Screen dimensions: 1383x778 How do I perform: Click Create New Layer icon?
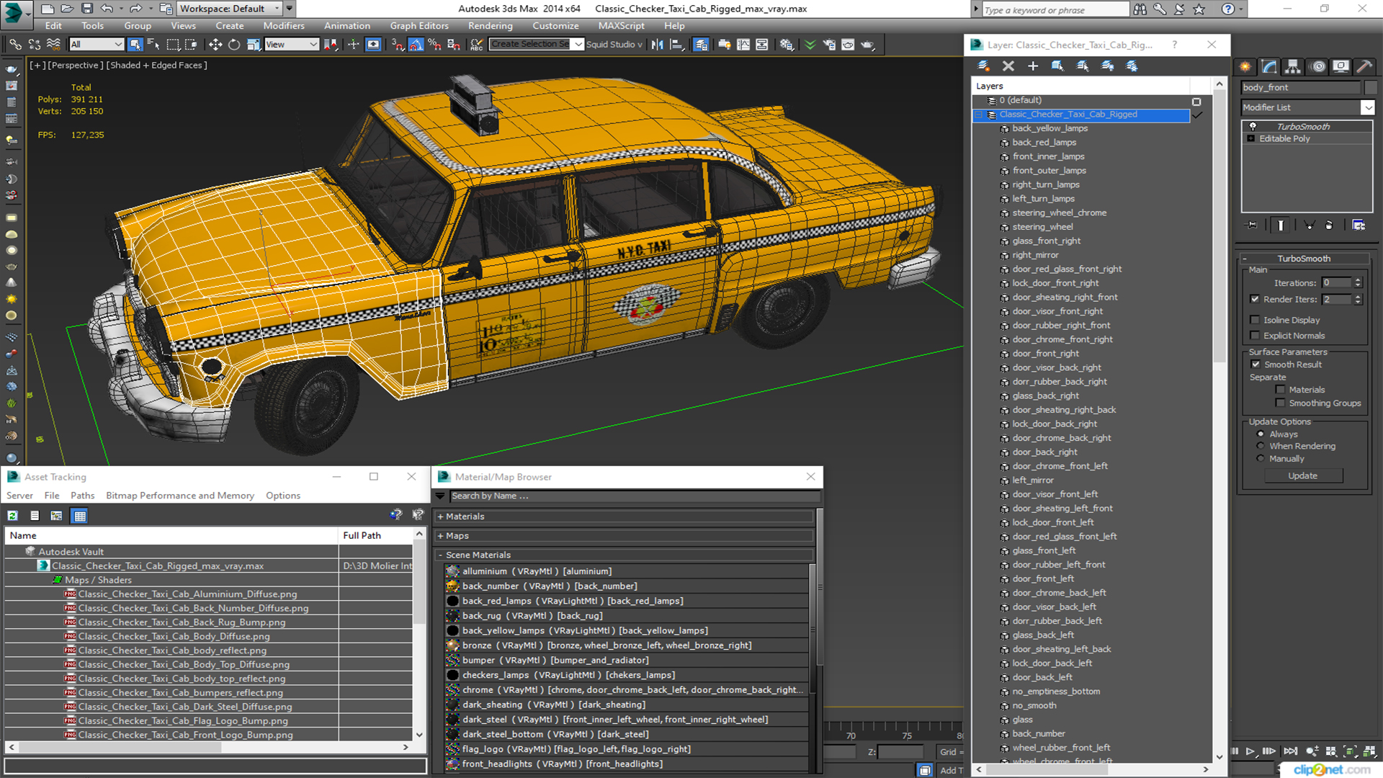click(x=983, y=66)
